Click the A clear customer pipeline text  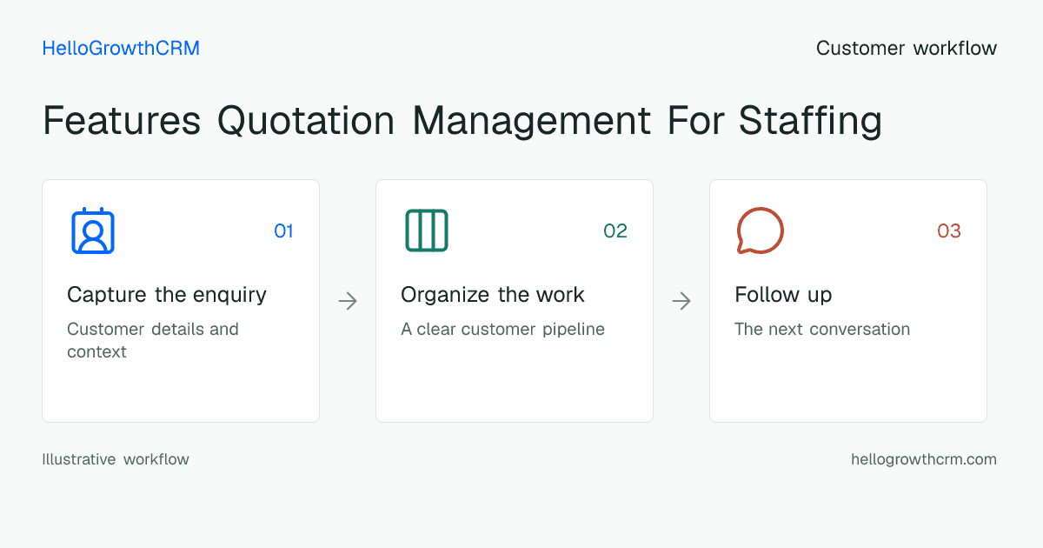click(x=502, y=330)
